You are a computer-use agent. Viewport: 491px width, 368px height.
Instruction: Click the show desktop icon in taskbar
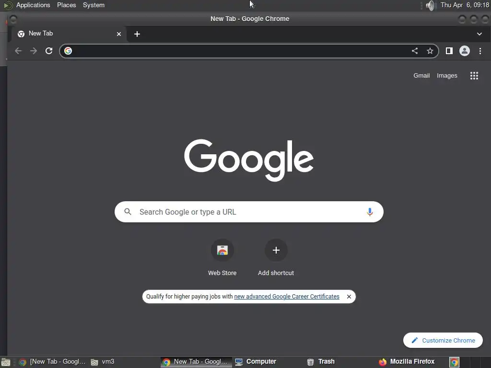click(x=6, y=362)
